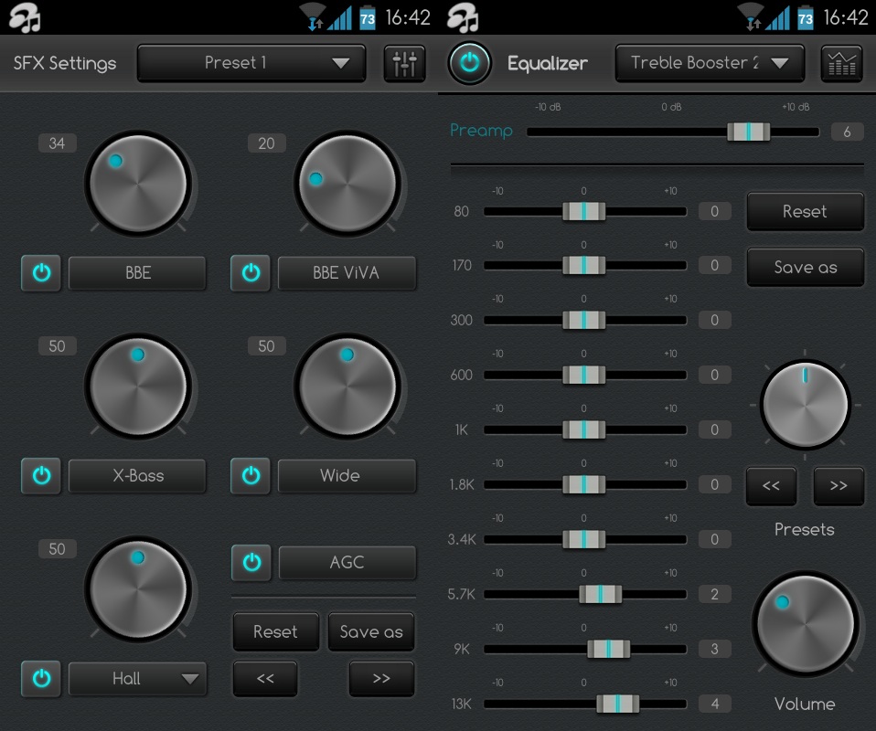Image resolution: width=876 pixels, height=731 pixels.
Task: Toggle BBE ViVA power button
Action: coord(251,273)
